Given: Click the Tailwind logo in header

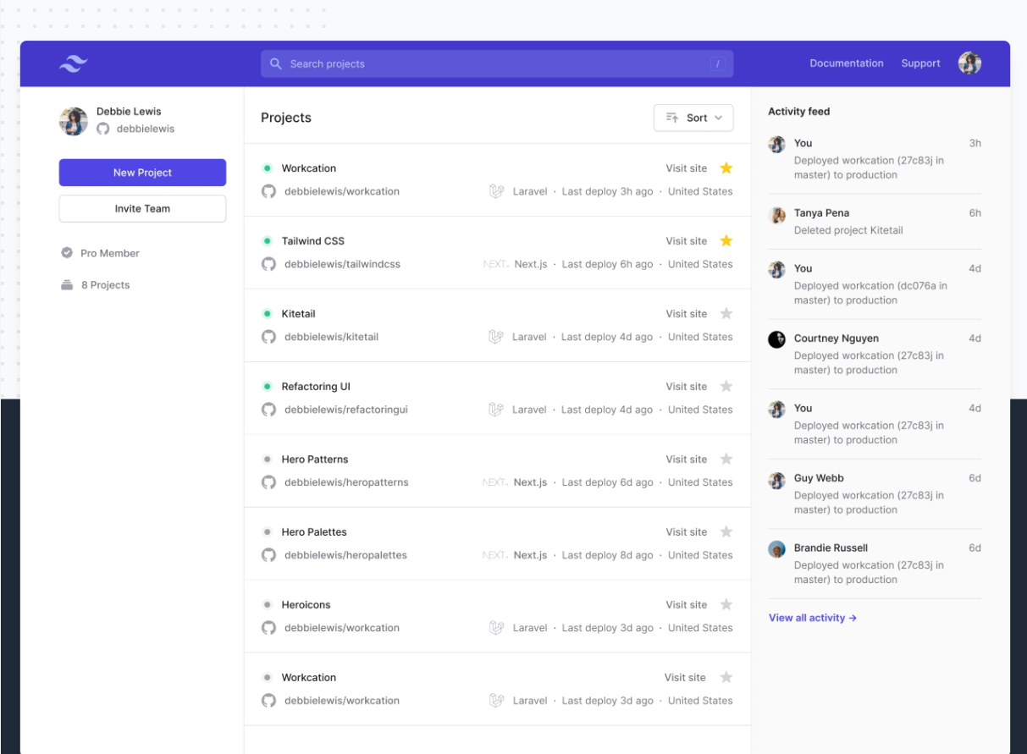Looking at the screenshot, I should [x=73, y=63].
